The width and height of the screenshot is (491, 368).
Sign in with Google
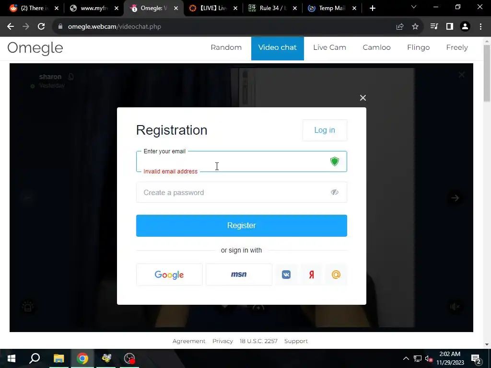point(169,275)
